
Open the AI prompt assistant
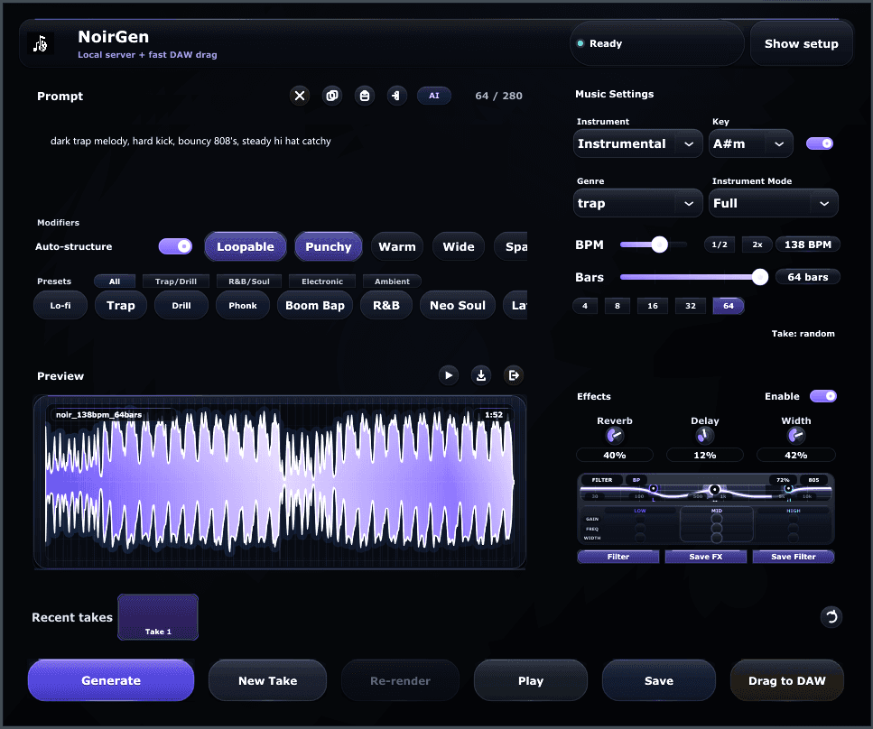tap(434, 95)
